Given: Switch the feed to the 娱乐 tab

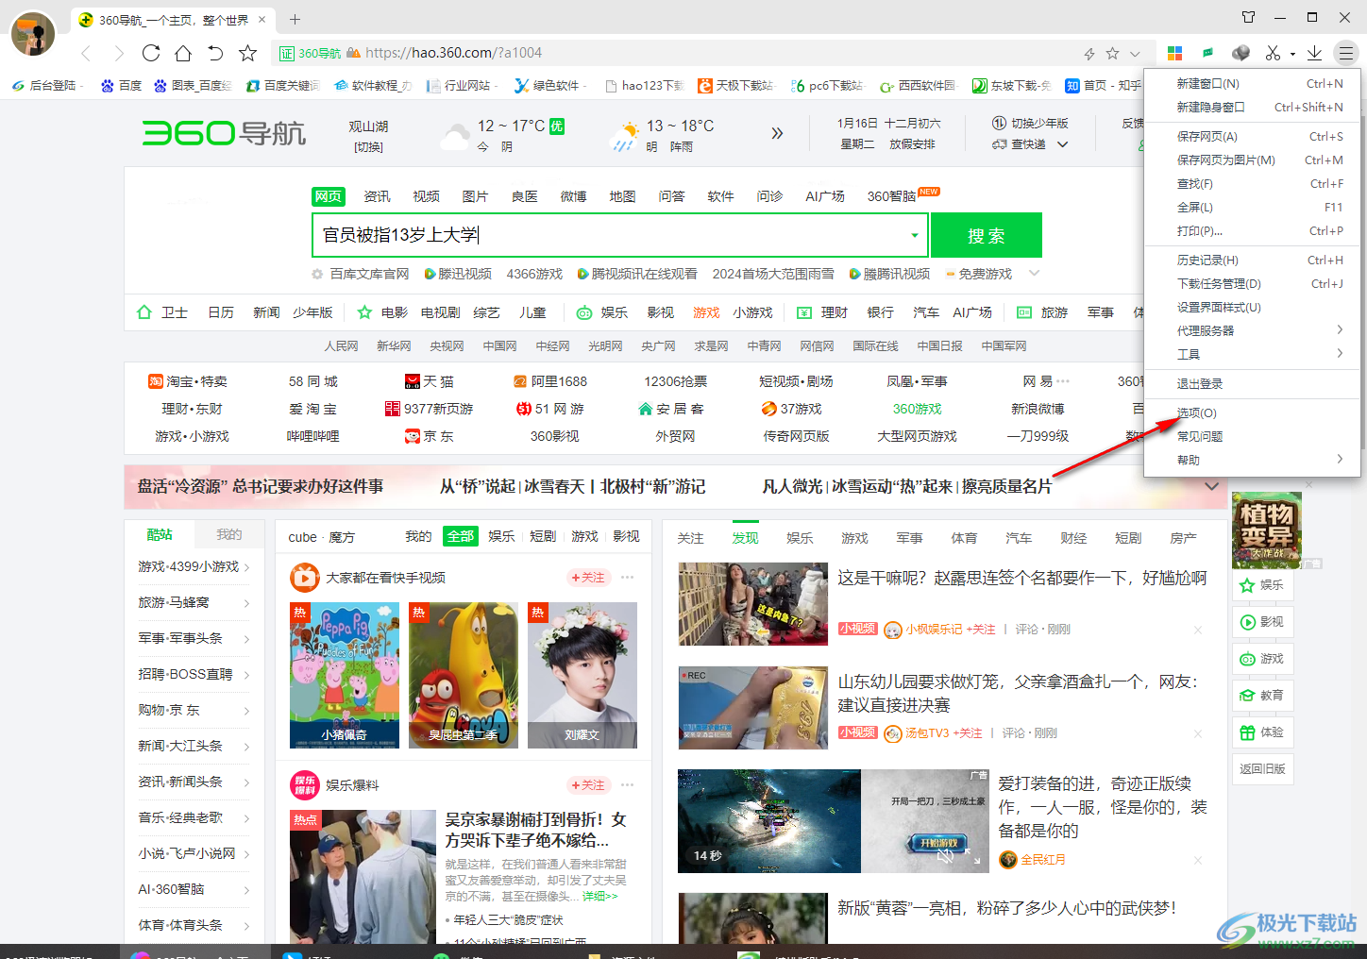Looking at the screenshot, I should (800, 538).
